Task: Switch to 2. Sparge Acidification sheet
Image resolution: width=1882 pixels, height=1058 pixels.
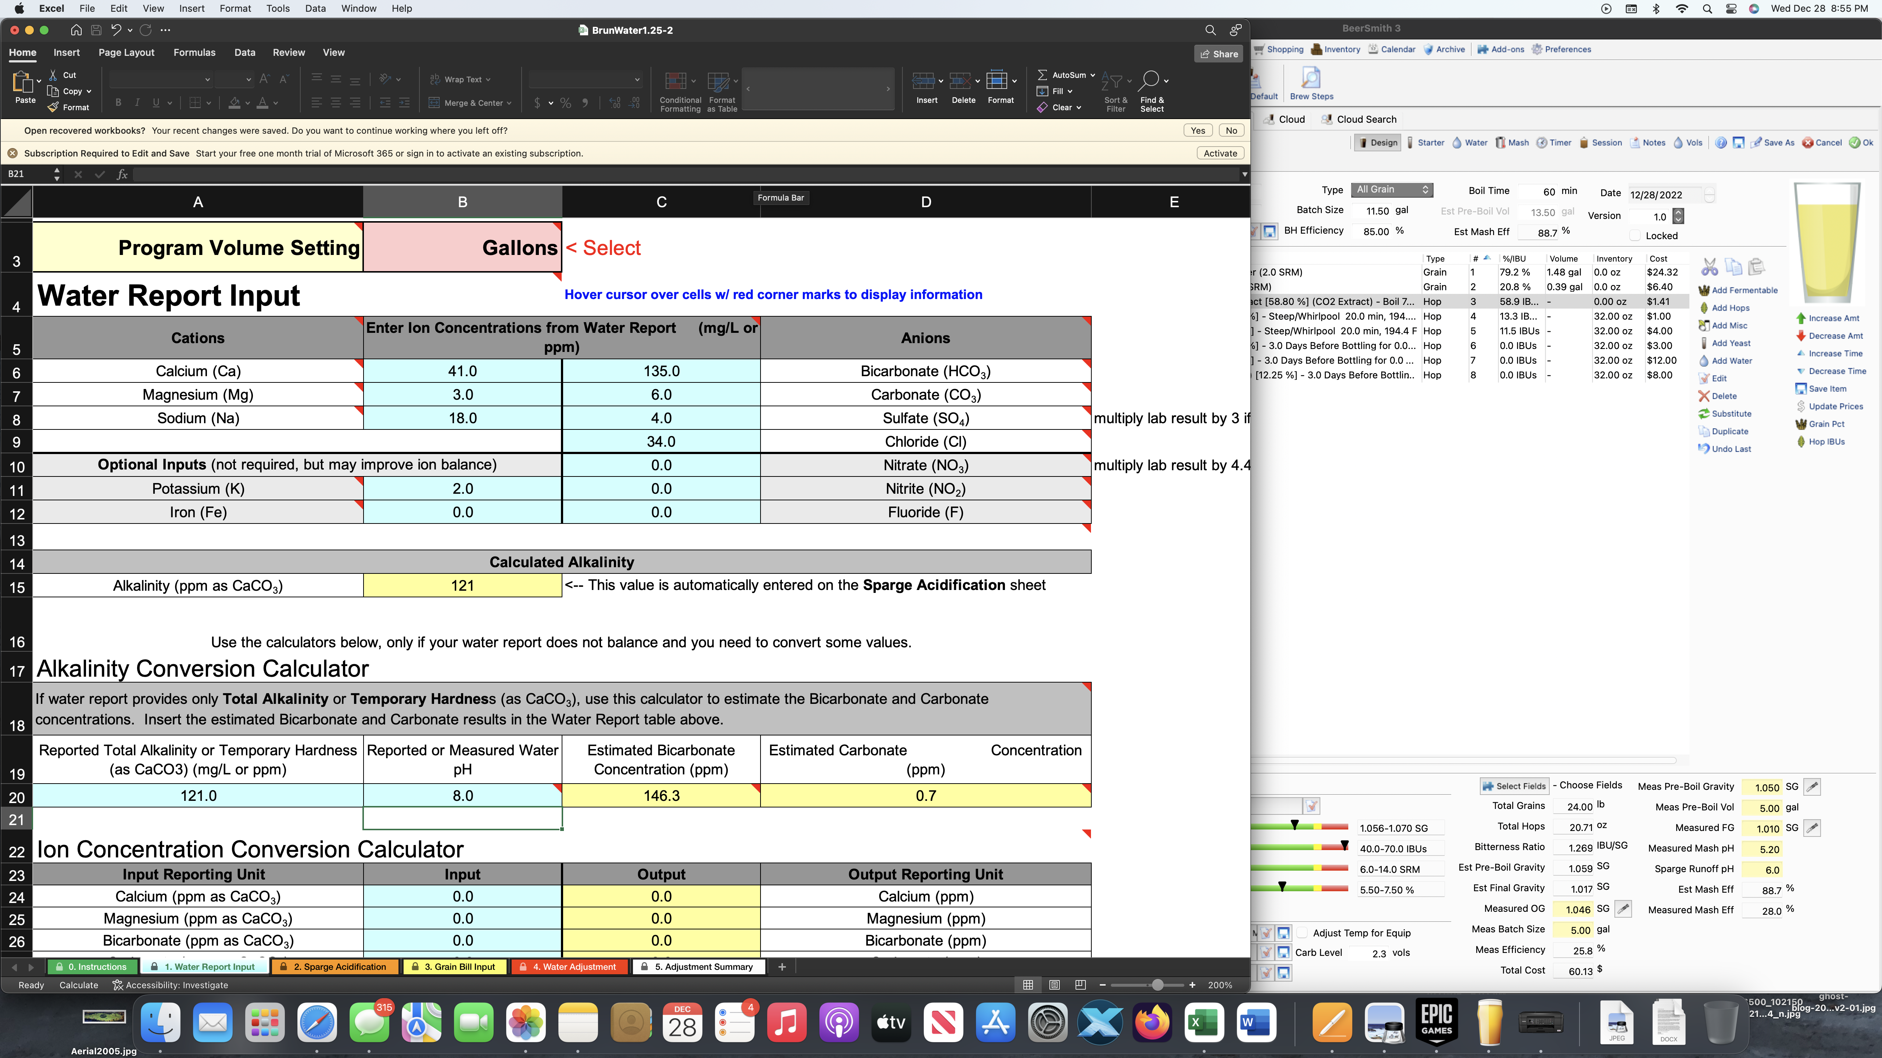Action: (x=334, y=967)
